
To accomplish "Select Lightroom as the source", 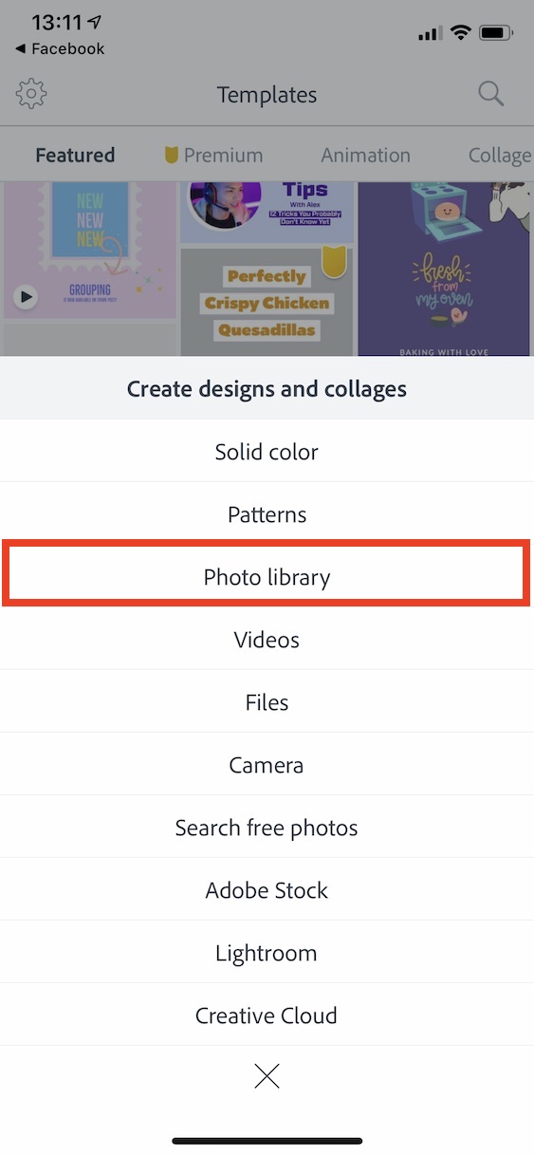I will tap(267, 953).
